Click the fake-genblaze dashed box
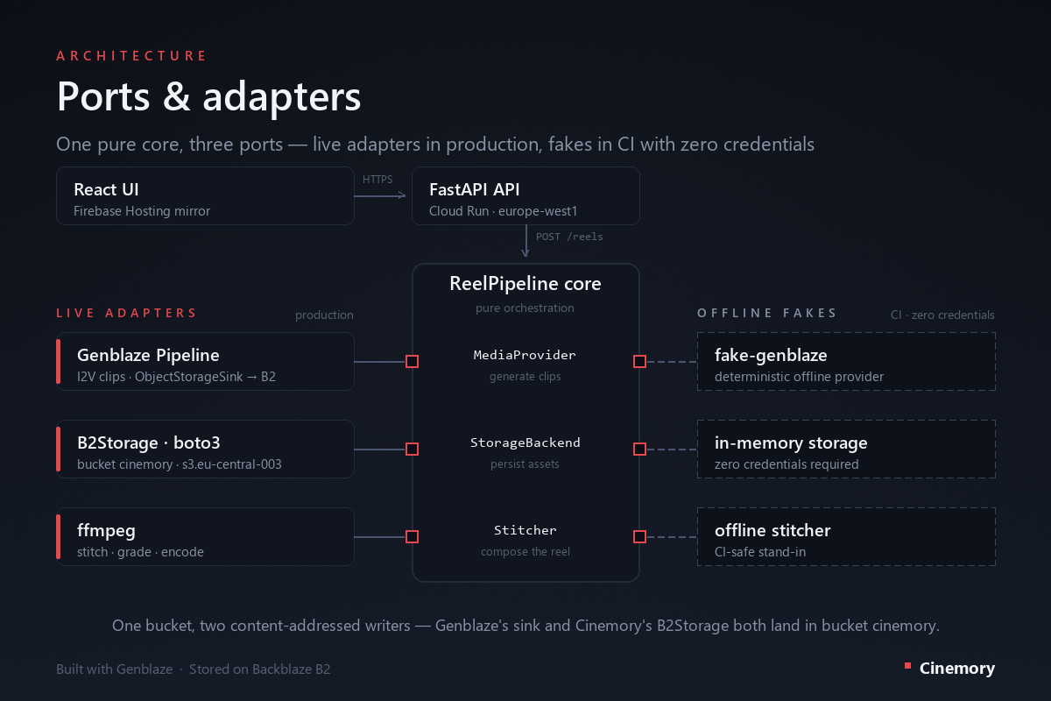Screen dimensions: 1051x701 [x=846, y=361]
